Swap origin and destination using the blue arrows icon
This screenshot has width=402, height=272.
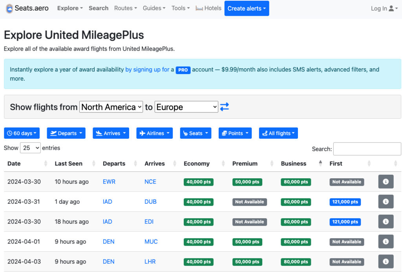click(224, 107)
